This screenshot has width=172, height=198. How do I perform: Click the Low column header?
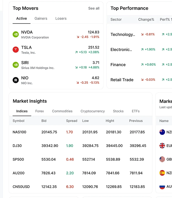(x=85, y=121)
